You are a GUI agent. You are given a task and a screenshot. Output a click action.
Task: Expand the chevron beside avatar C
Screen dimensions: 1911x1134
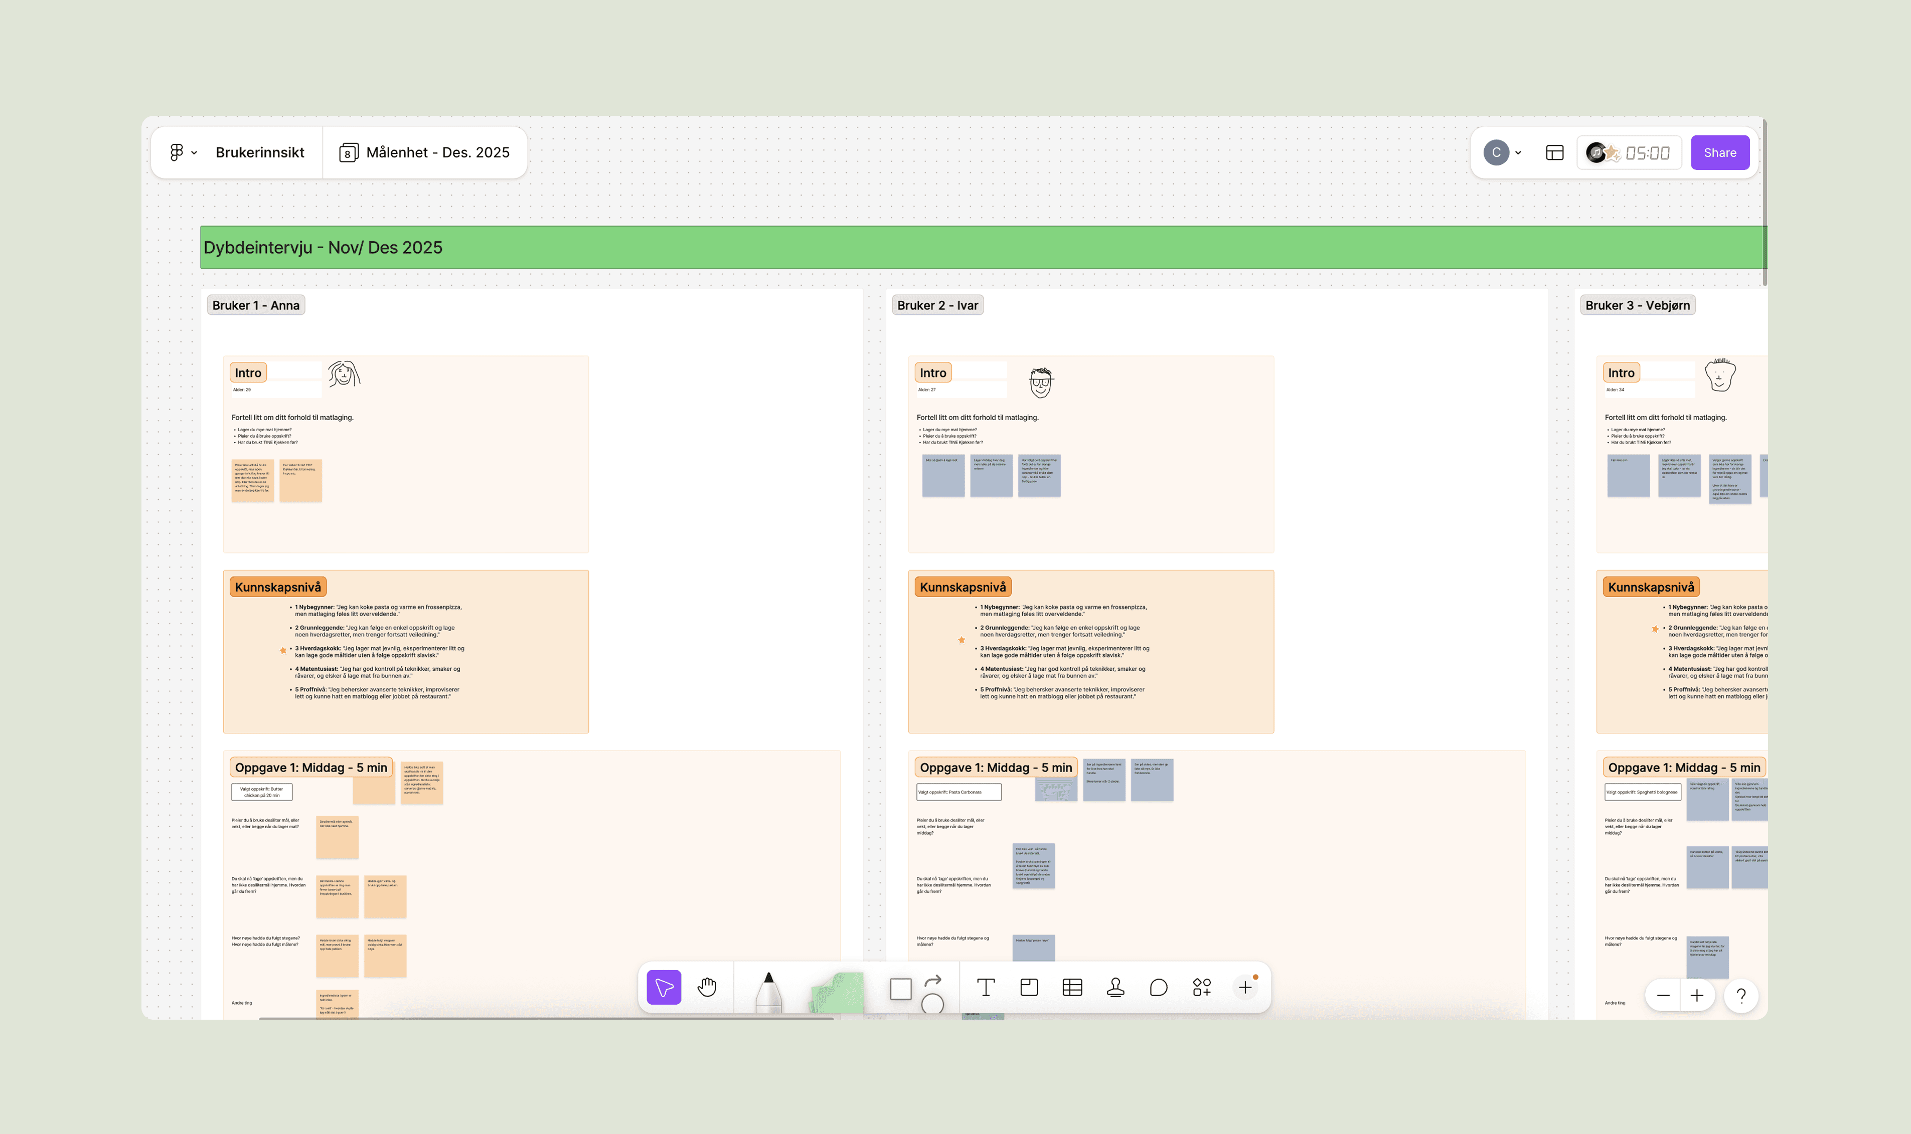pos(1517,153)
